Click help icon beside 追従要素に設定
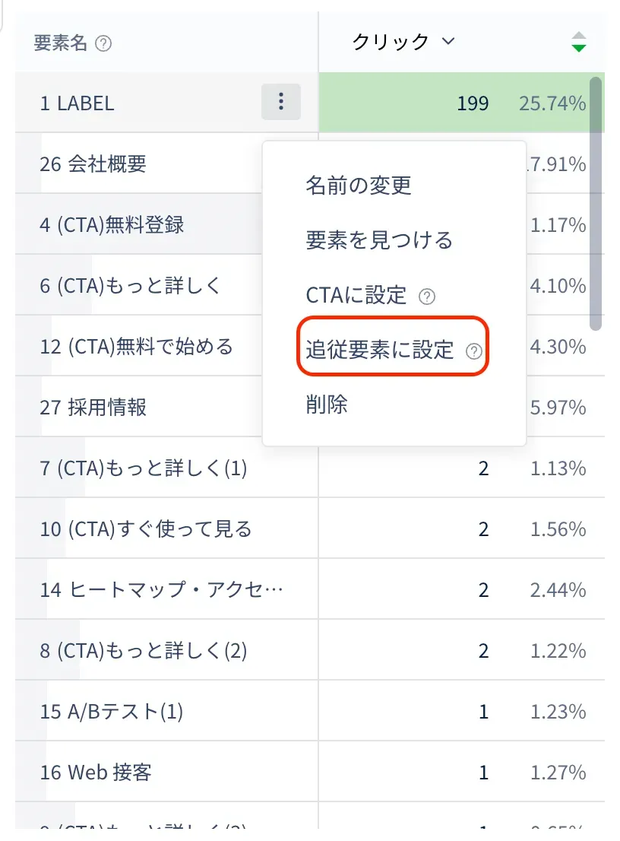 click(x=474, y=351)
